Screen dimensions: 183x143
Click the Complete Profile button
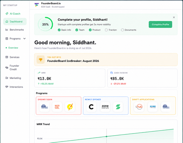pyautogui.click(x=160, y=24)
